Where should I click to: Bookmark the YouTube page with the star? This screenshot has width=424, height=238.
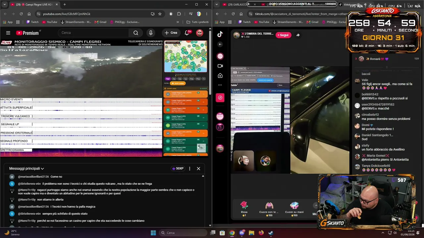[160, 14]
